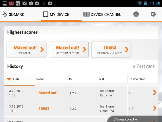Tap the picture notification icon in status bar
162x122 pixels.
[x=4, y=3]
